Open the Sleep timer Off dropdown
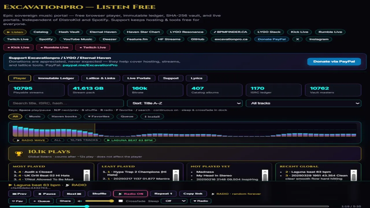Image resolution: width=370 pixels, height=208 pixels. click(x=174, y=201)
